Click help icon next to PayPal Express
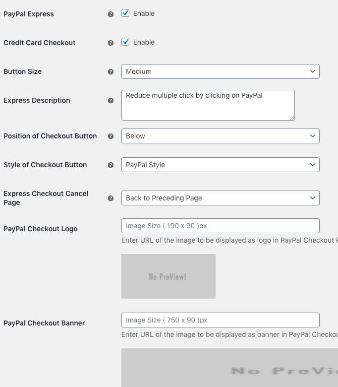The height and width of the screenshot is (387, 338). pyautogui.click(x=111, y=14)
